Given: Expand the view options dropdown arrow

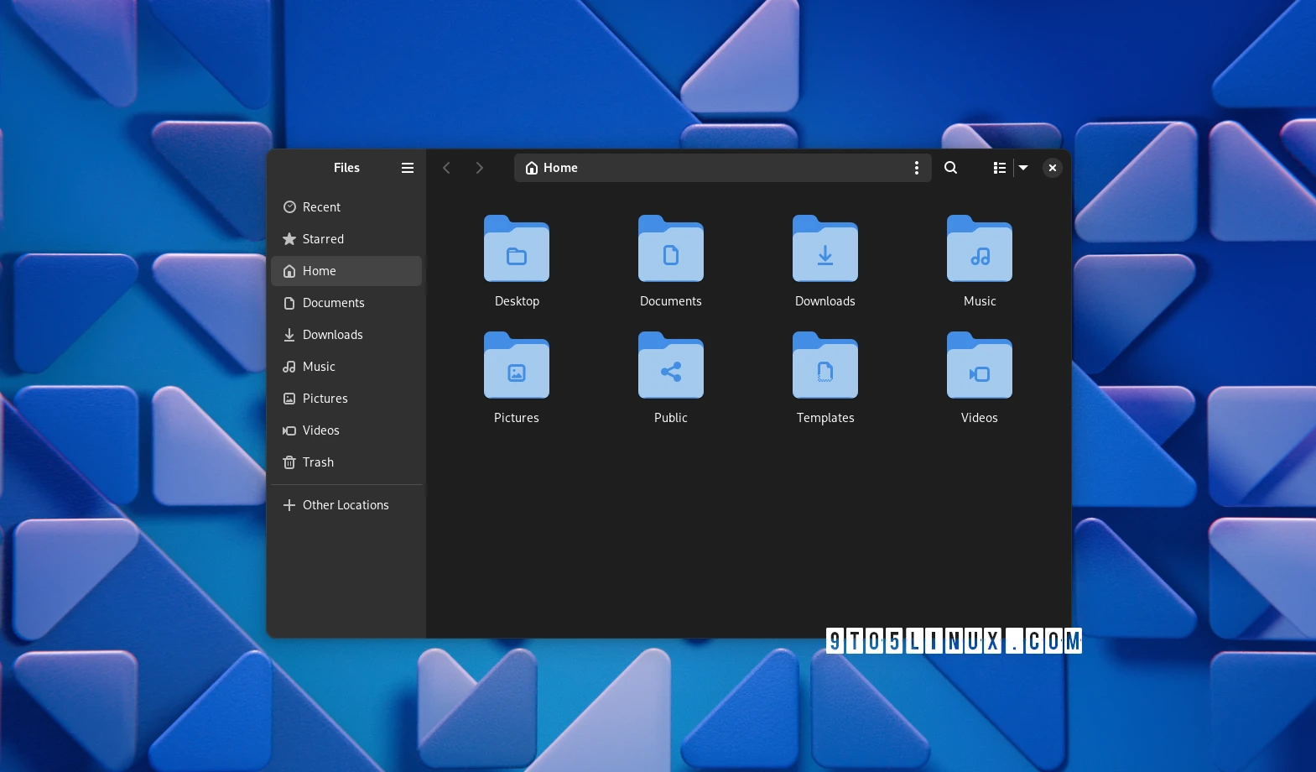Looking at the screenshot, I should pyautogui.click(x=1023, y=168).
